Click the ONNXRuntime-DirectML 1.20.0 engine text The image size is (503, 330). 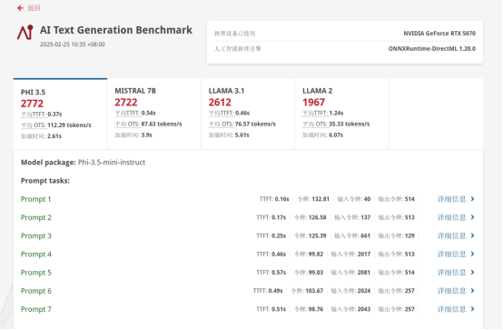tap(432, 49)
